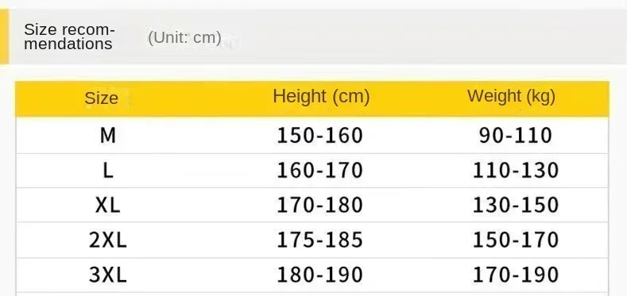Click the Height (cm) column header
Screen dimensions: 627x296
321,97
